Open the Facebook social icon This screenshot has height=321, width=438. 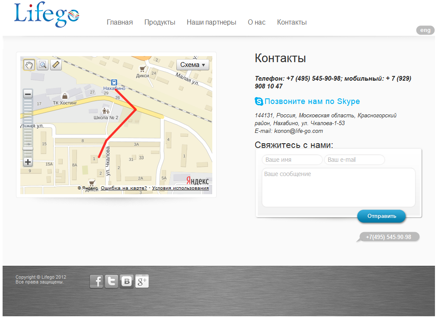point(97,281)
